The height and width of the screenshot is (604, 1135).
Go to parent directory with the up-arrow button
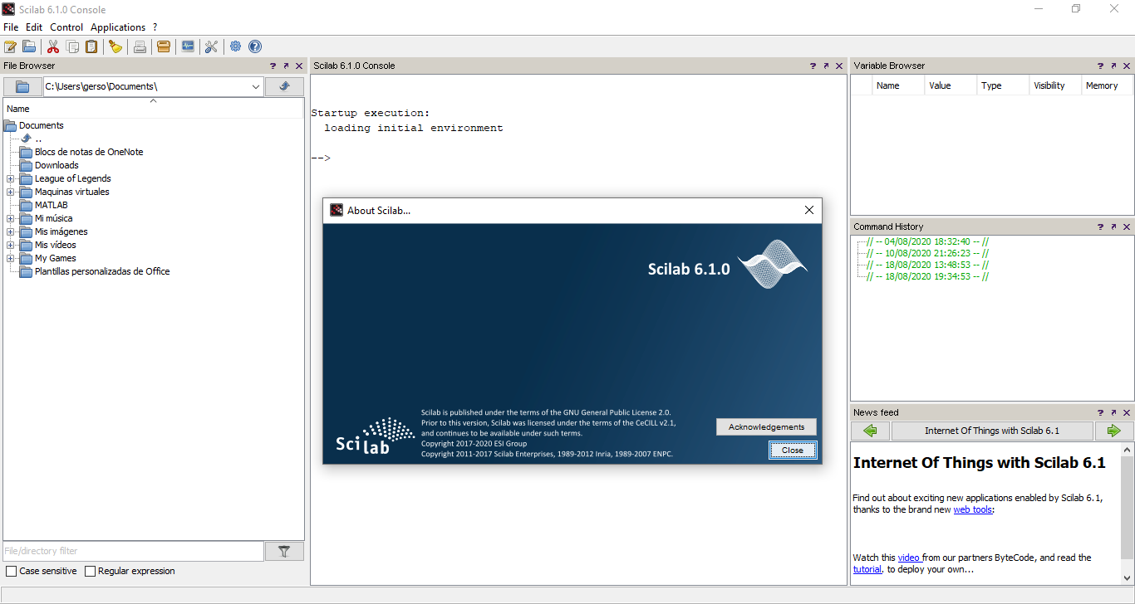tap(284, 86)
